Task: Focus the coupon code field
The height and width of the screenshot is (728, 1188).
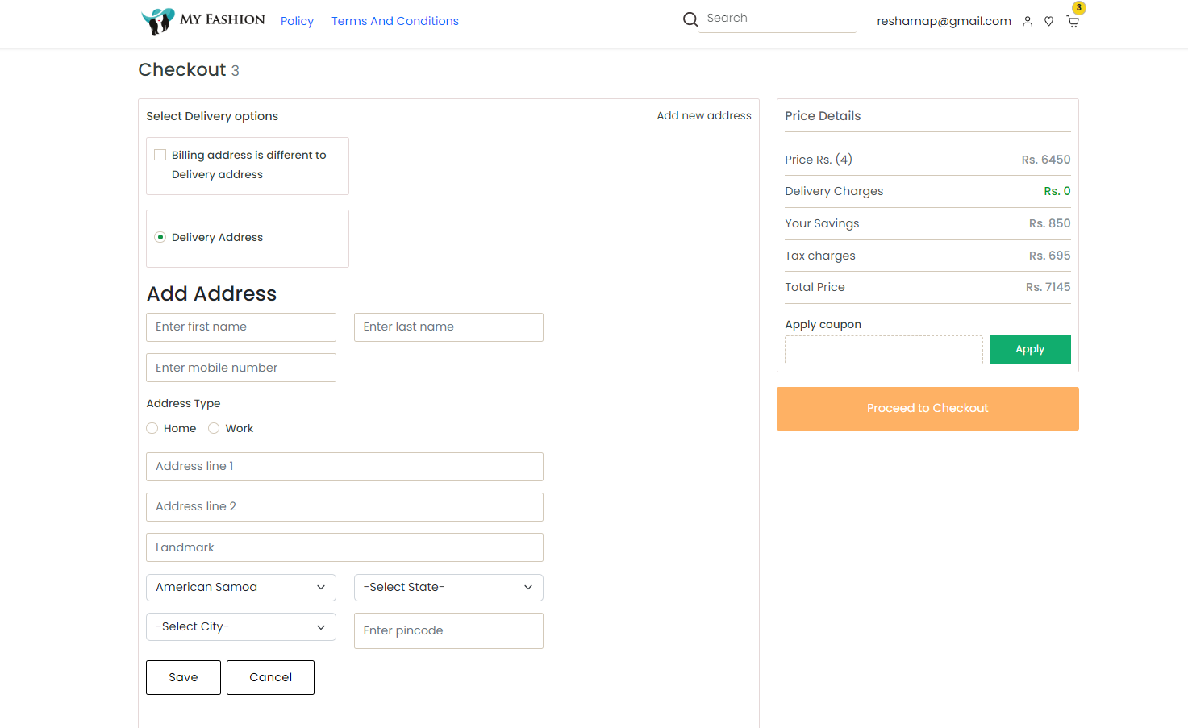Action: [884, 350]
